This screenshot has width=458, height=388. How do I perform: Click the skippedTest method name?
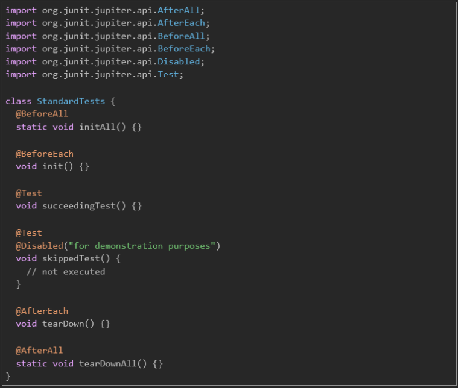[71, 258]
